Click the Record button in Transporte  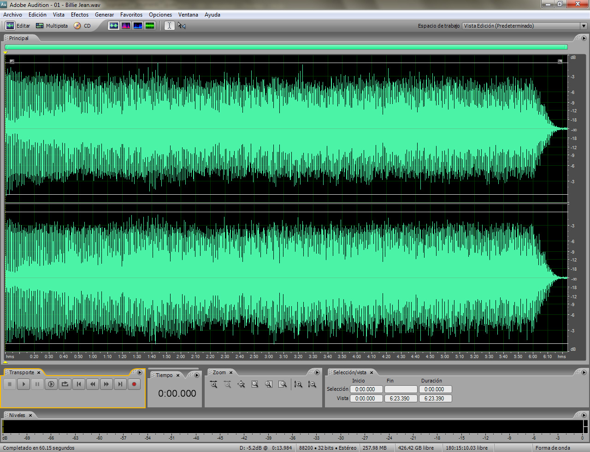click(134, 384)
